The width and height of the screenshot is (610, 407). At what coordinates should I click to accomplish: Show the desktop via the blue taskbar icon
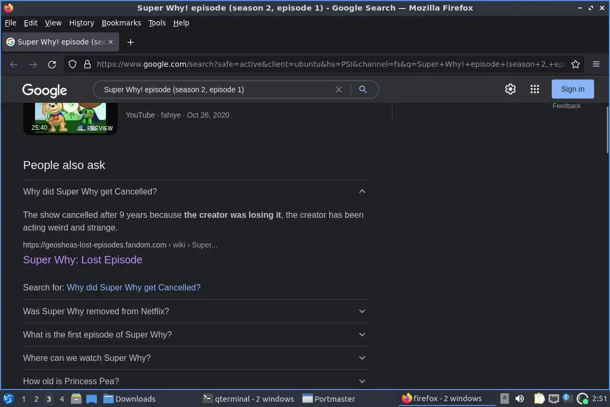(x=92, y=399)
